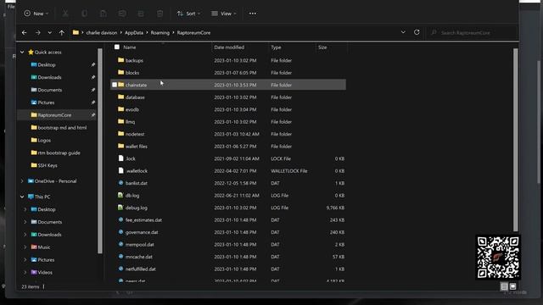Viewport: 543px width, 305px height.
Task: Expand the address bar history dropdown
Action: pyautogui.click(x=403, y=32)
